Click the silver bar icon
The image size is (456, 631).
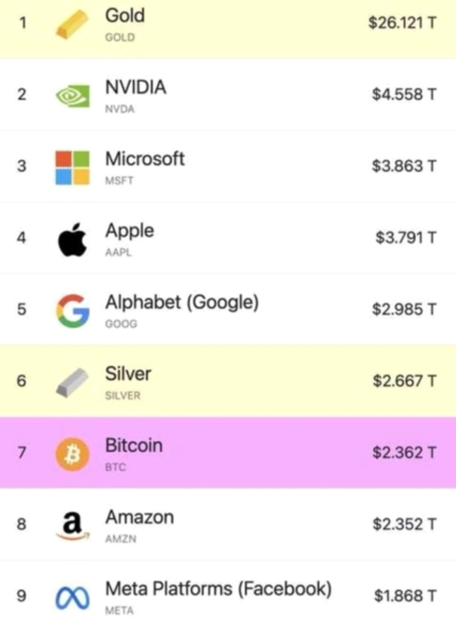[x=71, y=381]
